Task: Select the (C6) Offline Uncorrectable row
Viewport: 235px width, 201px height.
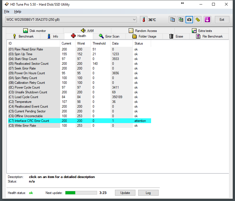Action: pos(79,116)
